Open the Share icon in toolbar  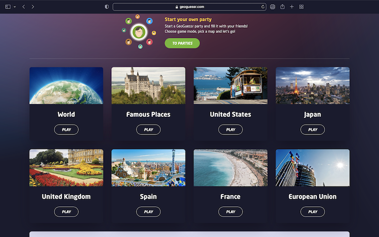click(x=282, y=7)
